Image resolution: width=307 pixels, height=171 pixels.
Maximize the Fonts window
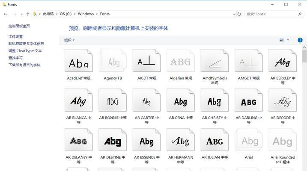[x=286, y=5]
